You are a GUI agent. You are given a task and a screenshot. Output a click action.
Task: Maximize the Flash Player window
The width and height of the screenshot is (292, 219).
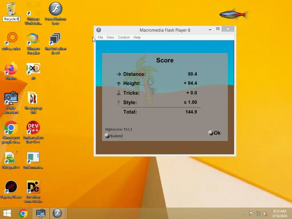click(x=218, y=29)
